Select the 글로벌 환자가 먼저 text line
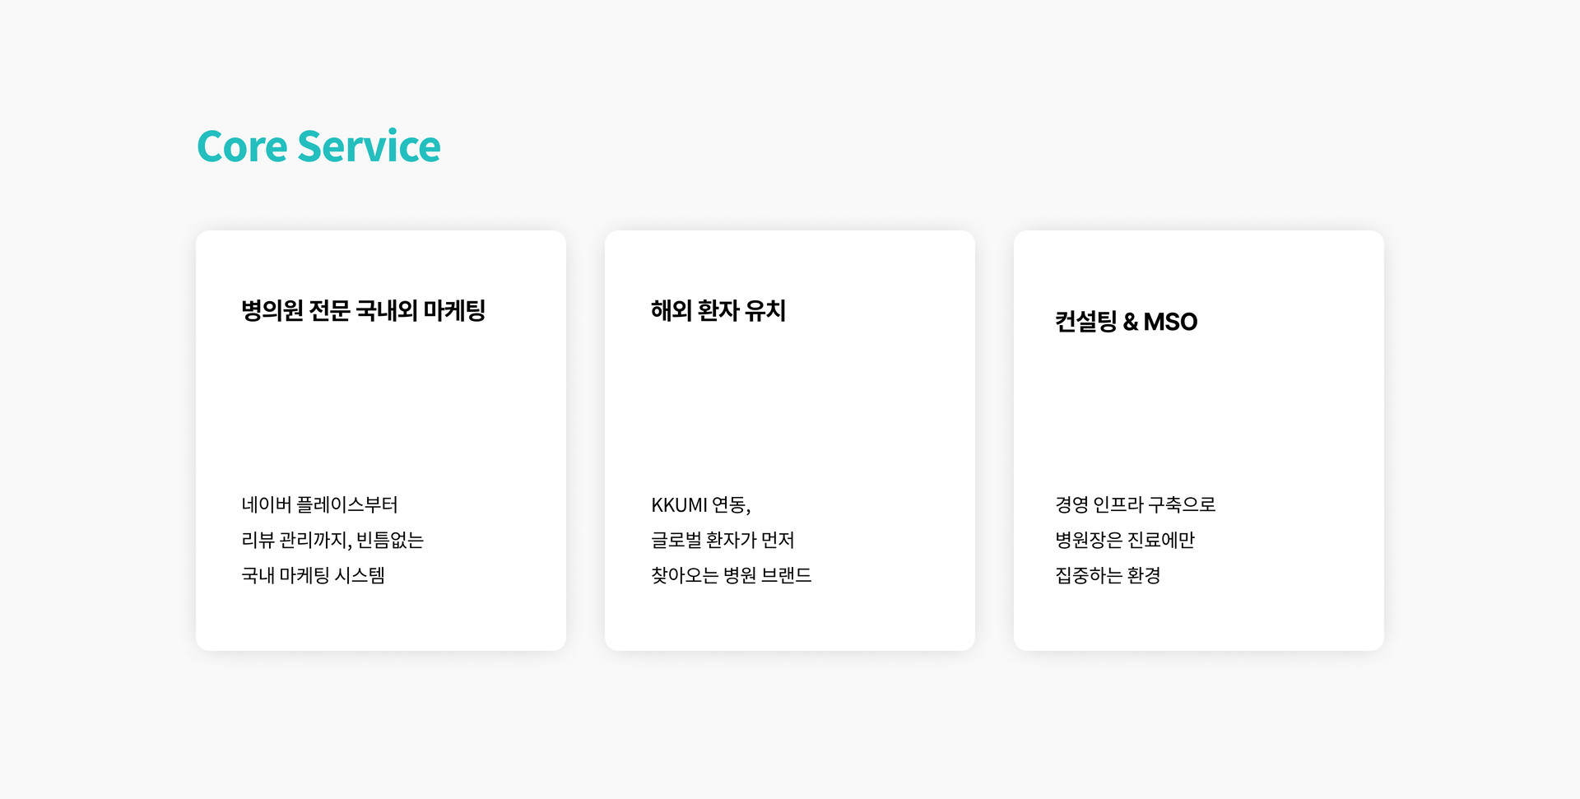The image size is (1580, 799). click(x=722, y=540)
